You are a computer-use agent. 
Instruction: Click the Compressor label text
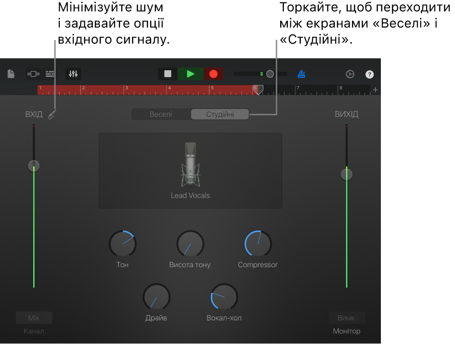point(258,264)
